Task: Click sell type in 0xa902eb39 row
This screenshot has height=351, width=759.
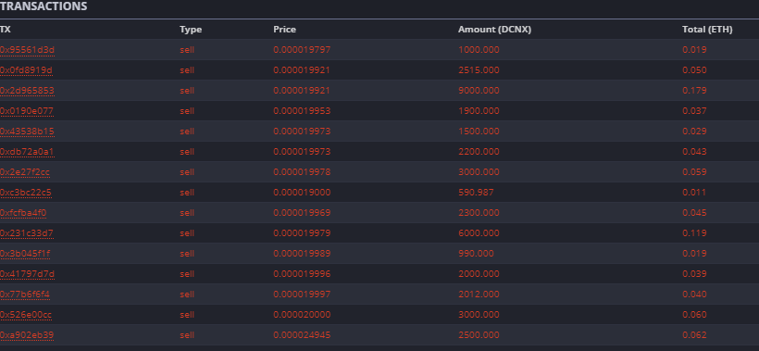Action: point(187,334)
